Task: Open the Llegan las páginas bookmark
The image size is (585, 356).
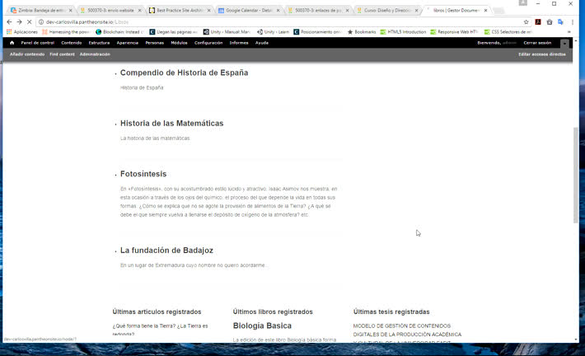Action: (173, 32)
